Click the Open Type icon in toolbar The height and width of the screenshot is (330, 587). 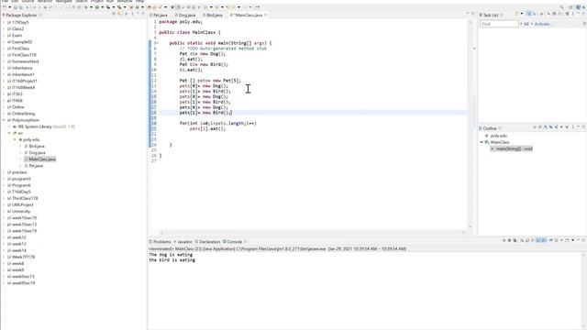pos(149,7)
